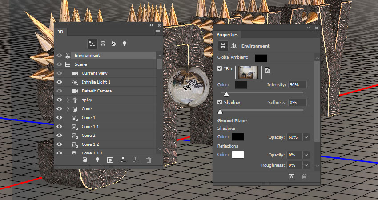
Task: Select the 3D panel tab
Action: coord(60,32)
